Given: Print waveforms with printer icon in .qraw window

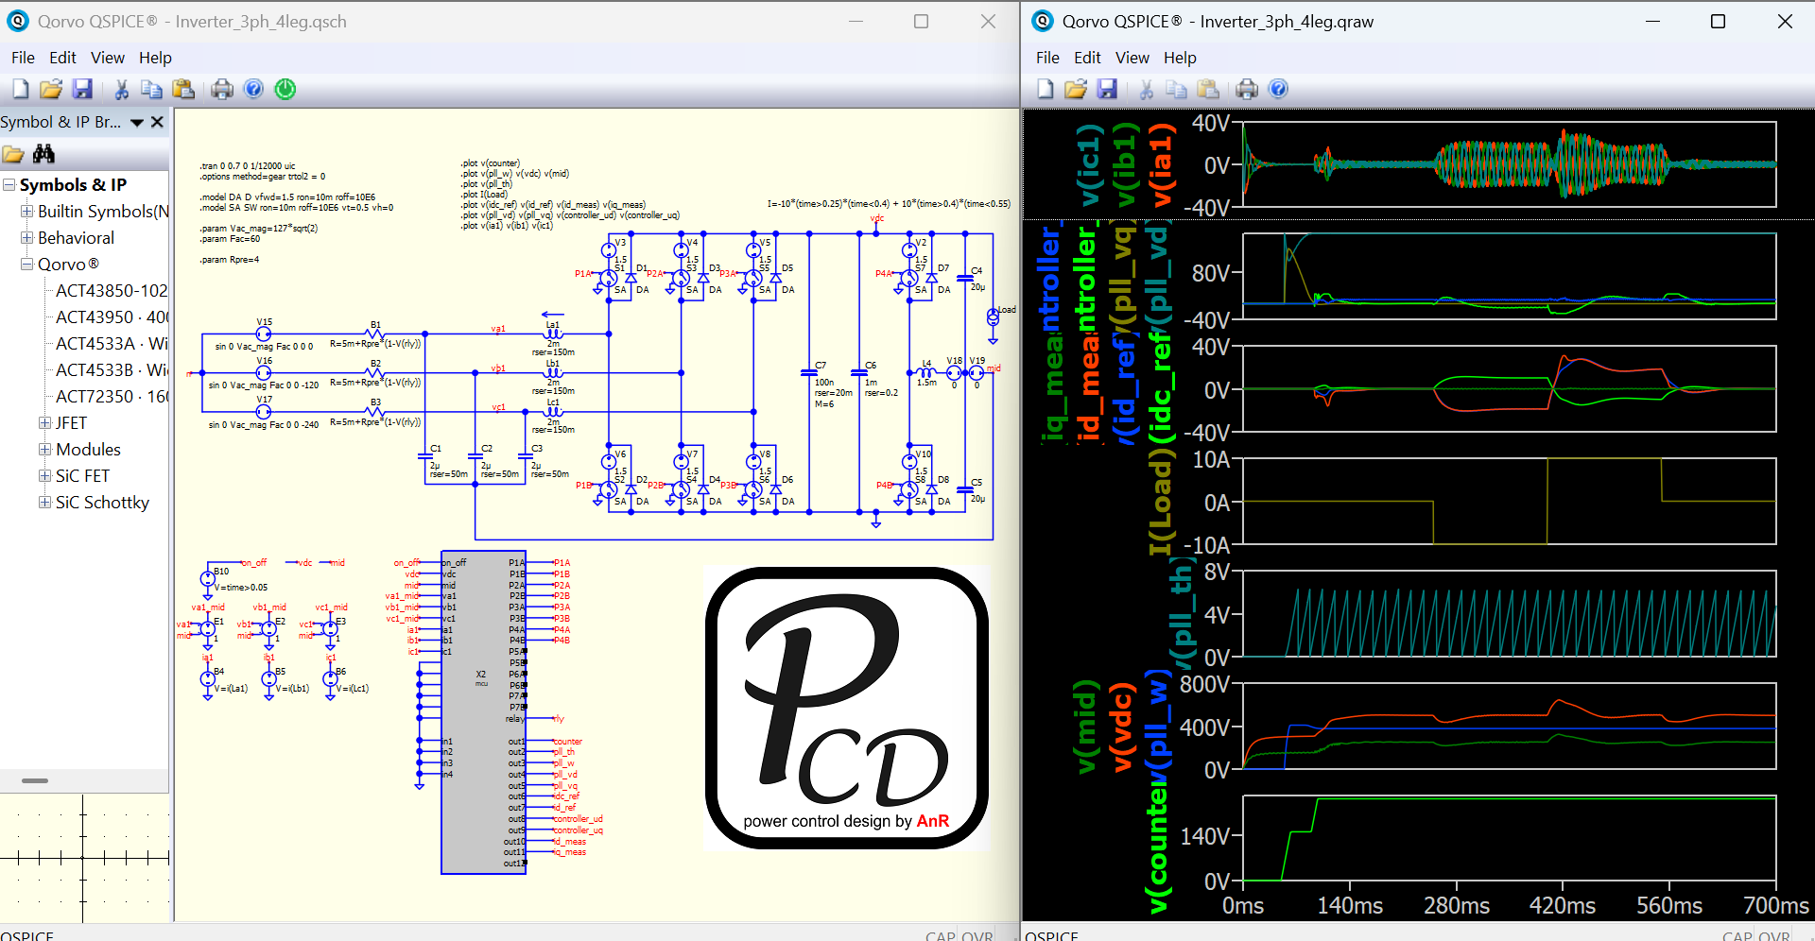Looking at the screenshot, I should [1247, 89].
